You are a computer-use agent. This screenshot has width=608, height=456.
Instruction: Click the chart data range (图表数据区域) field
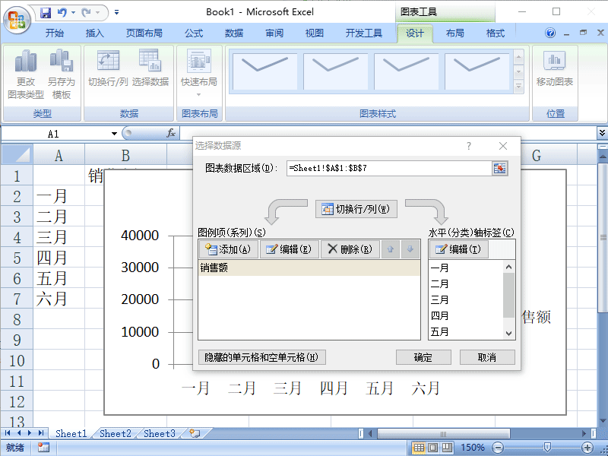(x=388, y=168)
